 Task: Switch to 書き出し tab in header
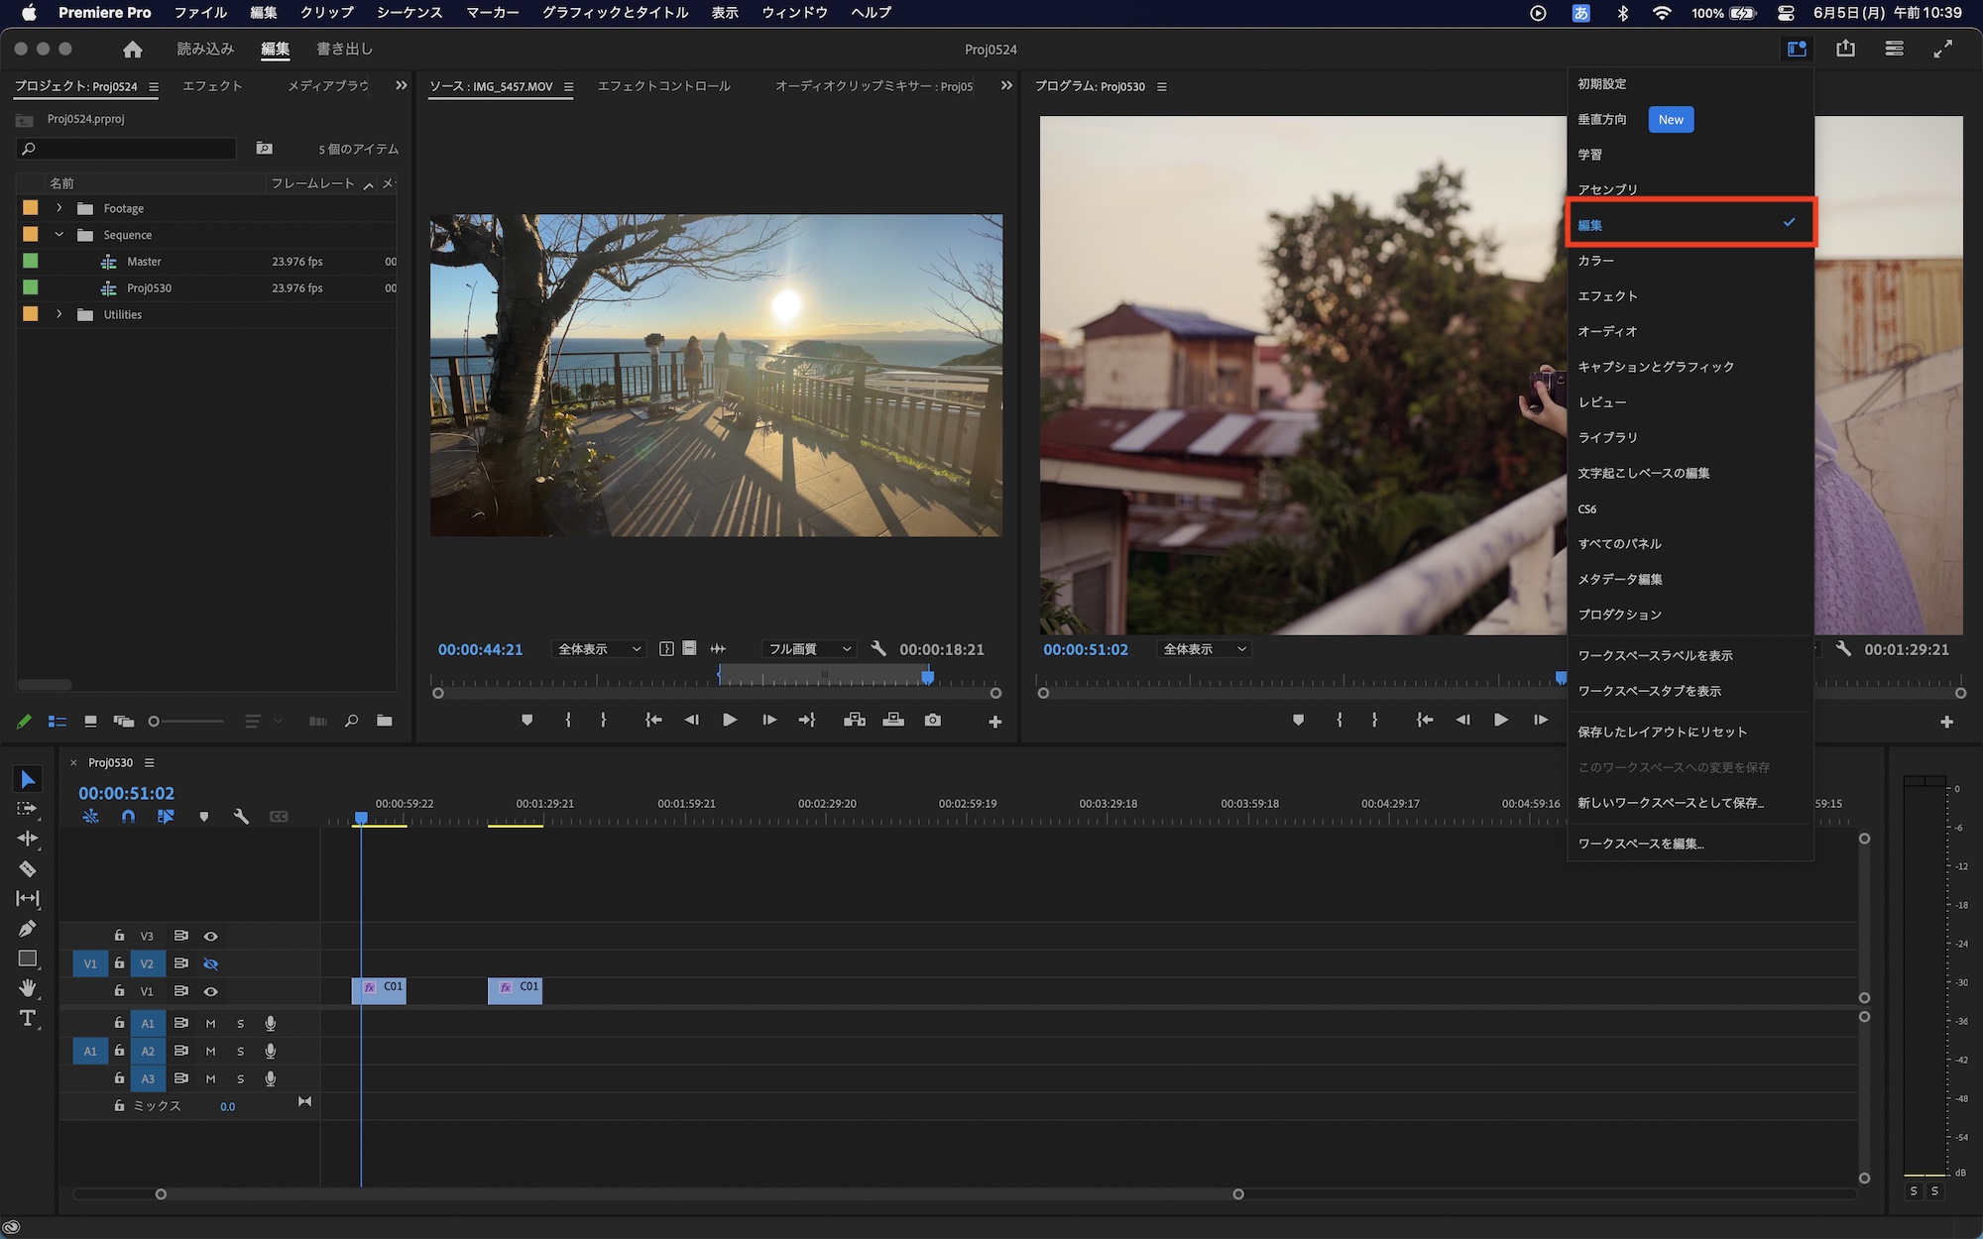pos(344,49)
